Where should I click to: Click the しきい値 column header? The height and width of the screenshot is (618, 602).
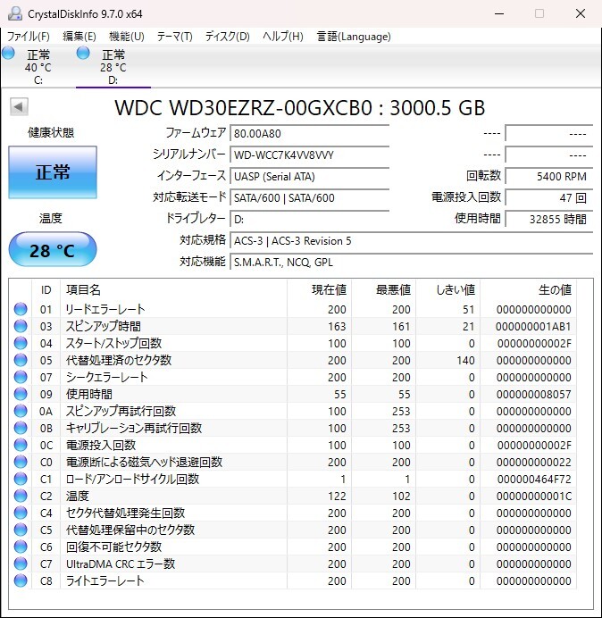(447, 290)
